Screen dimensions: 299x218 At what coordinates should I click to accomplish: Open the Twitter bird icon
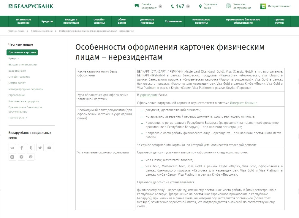tap(40, 148)
